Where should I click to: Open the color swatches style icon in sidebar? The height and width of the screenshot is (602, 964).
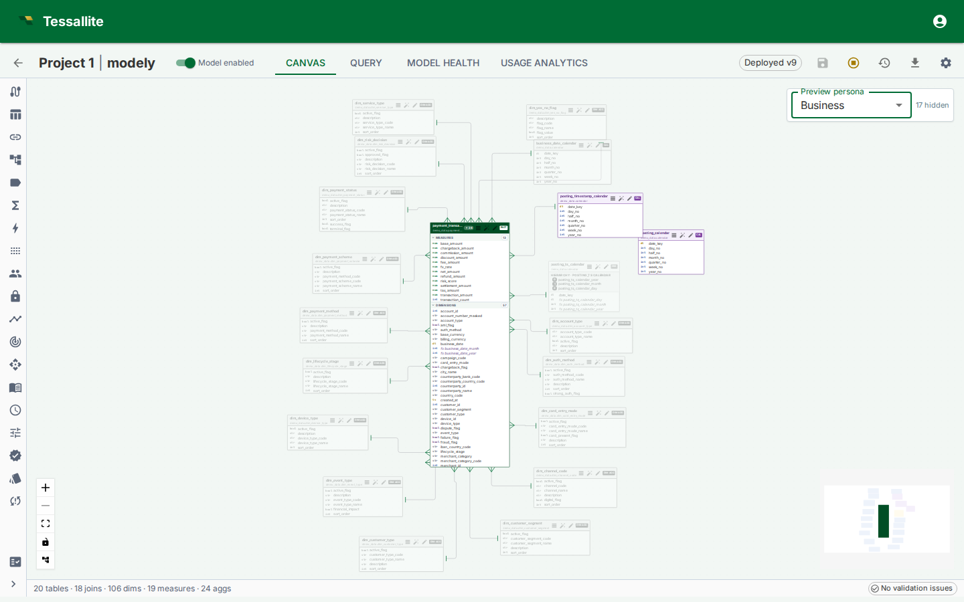click(15, 478)
